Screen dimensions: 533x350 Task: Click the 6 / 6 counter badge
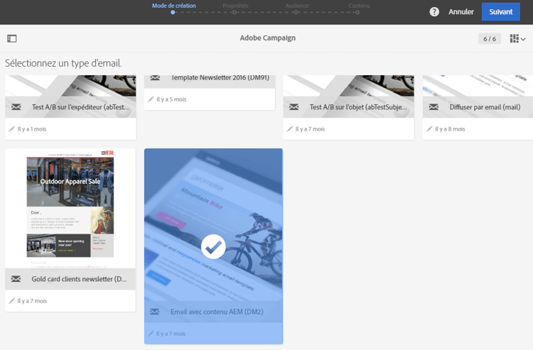490,39
